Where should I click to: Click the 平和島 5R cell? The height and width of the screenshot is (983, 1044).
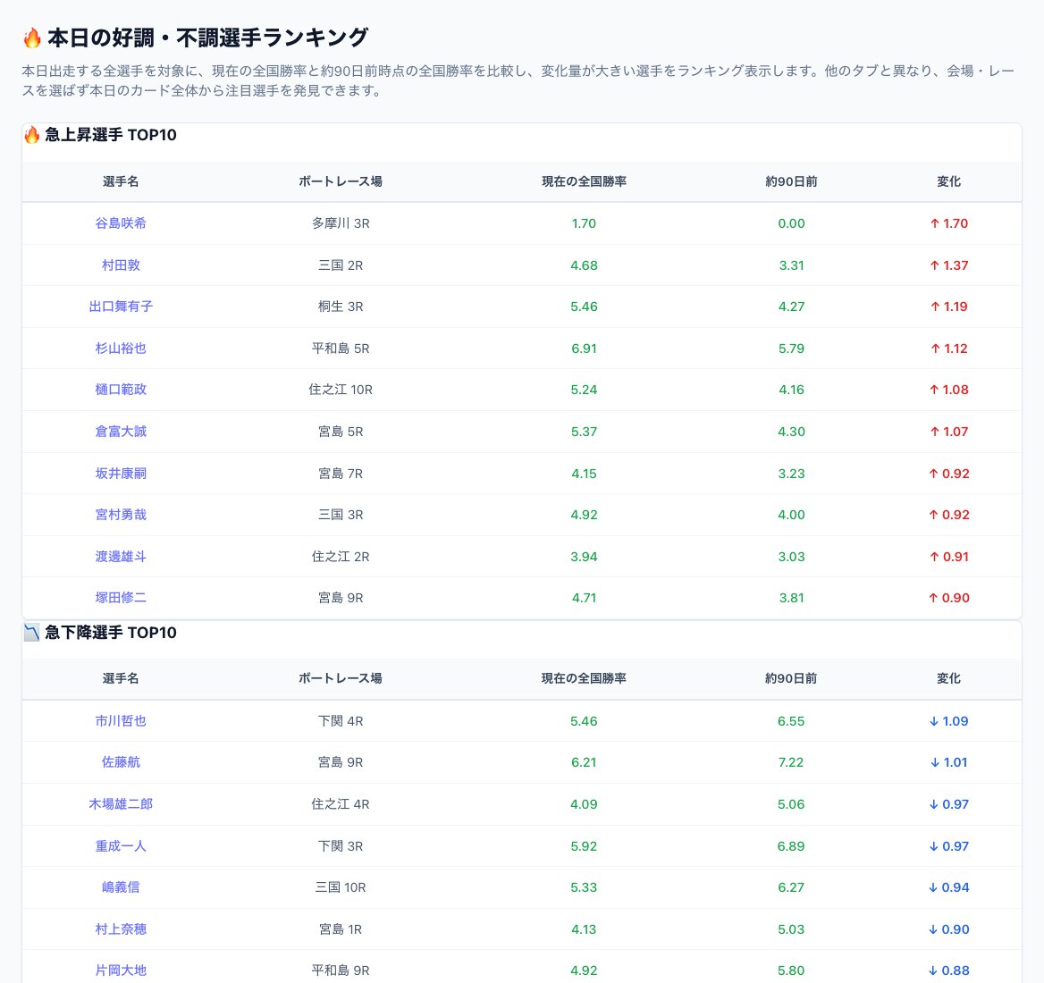tap(341, 349)
